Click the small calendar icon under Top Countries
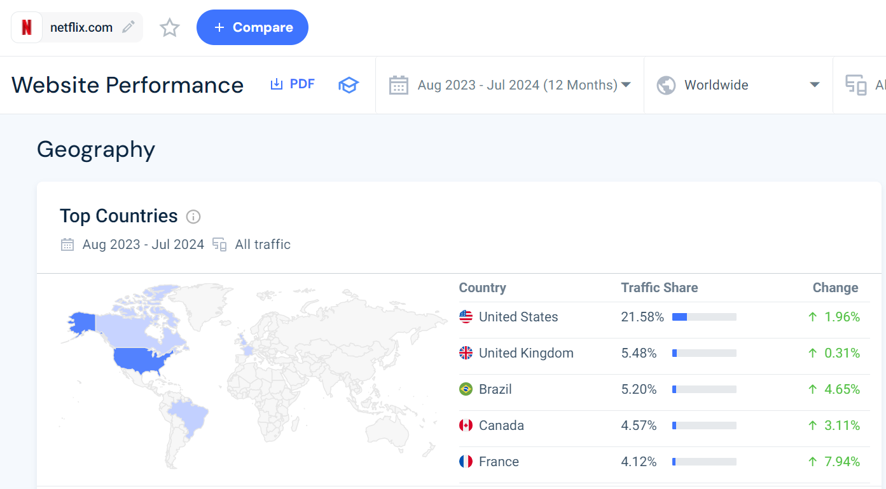The width and height of the screenshot is (886, 489). pos(67,245)
